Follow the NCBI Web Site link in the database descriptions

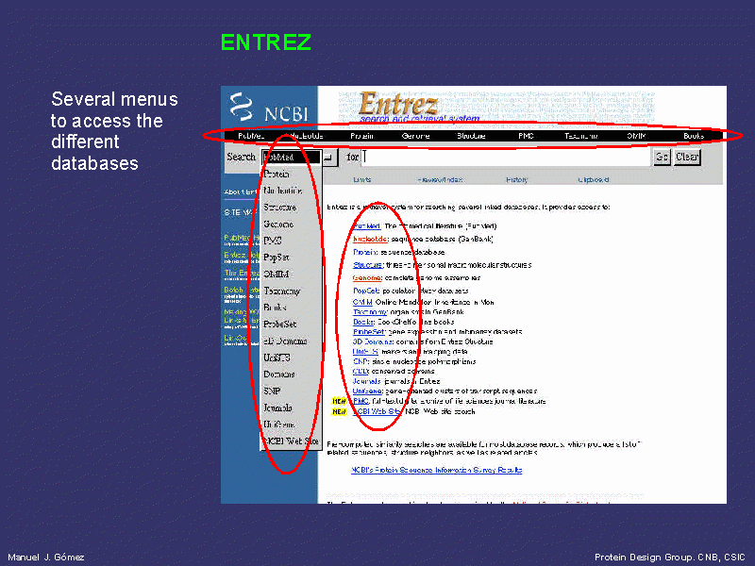[x=377, y=411]
